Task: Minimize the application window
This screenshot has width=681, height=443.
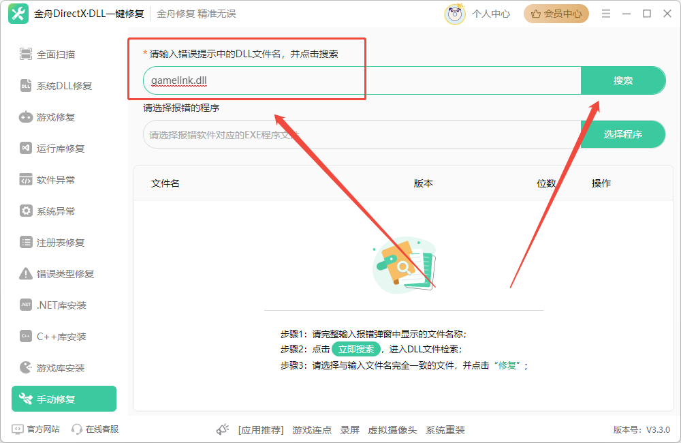Action: (x=627, y=14)
